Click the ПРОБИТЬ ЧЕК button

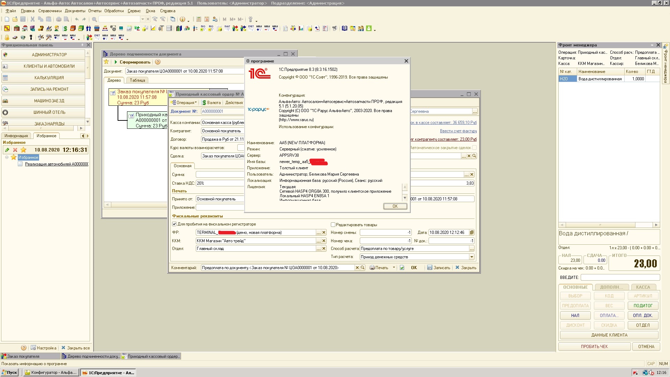click(594, 347)
